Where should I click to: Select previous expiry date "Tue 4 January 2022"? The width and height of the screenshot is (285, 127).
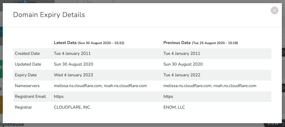(182, 75)
